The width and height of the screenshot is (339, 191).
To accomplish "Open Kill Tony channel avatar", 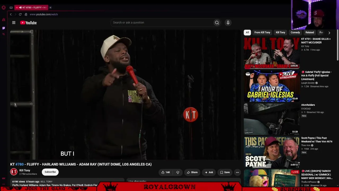I will [x=14, y=172].
